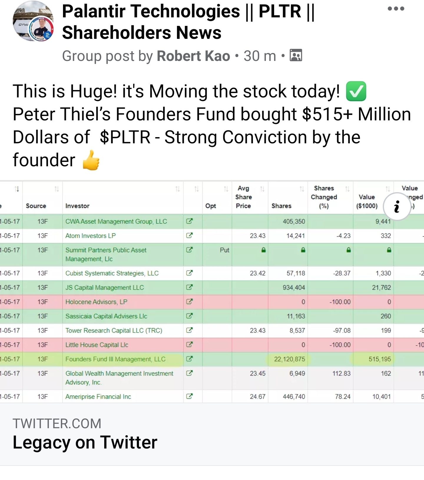Open external link for CWA Asset Management

[x=189, y=221]
